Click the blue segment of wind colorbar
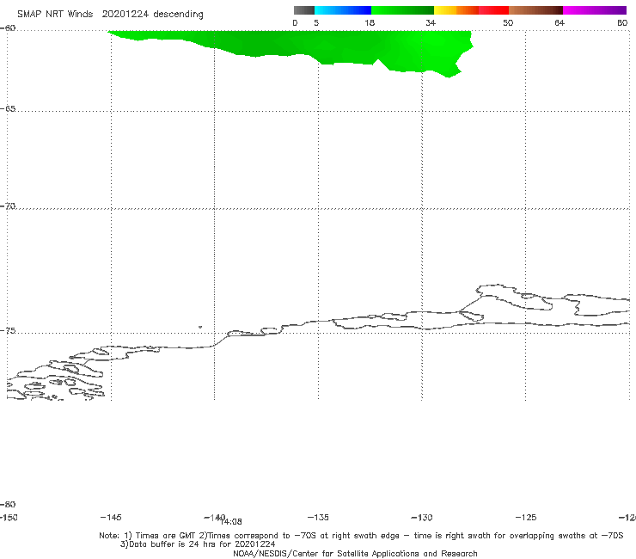Viewport: 636px width, 559px height. (343, 10)
